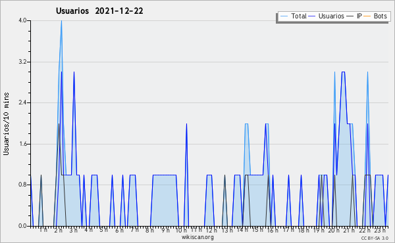This screenshot has width=395, height=243.
Task: Click the orange Bots line swatch in legend
Action: tap(367, 16)
